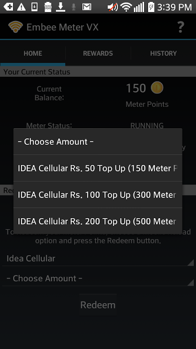The image size is (196, 349).
Task: Tap the gold meter points coin
Action: 157,88
